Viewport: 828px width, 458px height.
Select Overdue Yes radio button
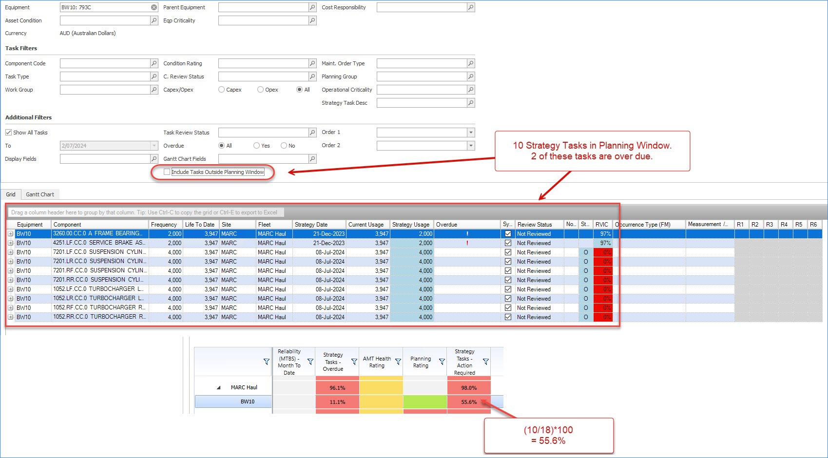point(257,146)
